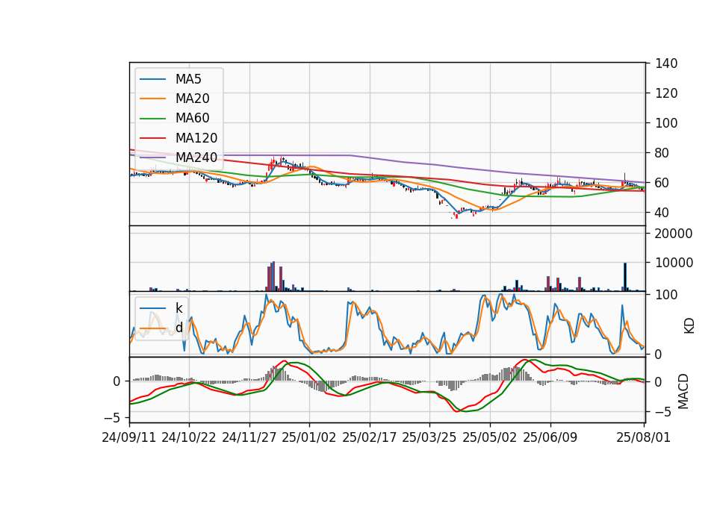Click the blue MA5 legend line swatch
This screenshot has width=717, height=515.
pyautogui.click(x=152, y=80)
